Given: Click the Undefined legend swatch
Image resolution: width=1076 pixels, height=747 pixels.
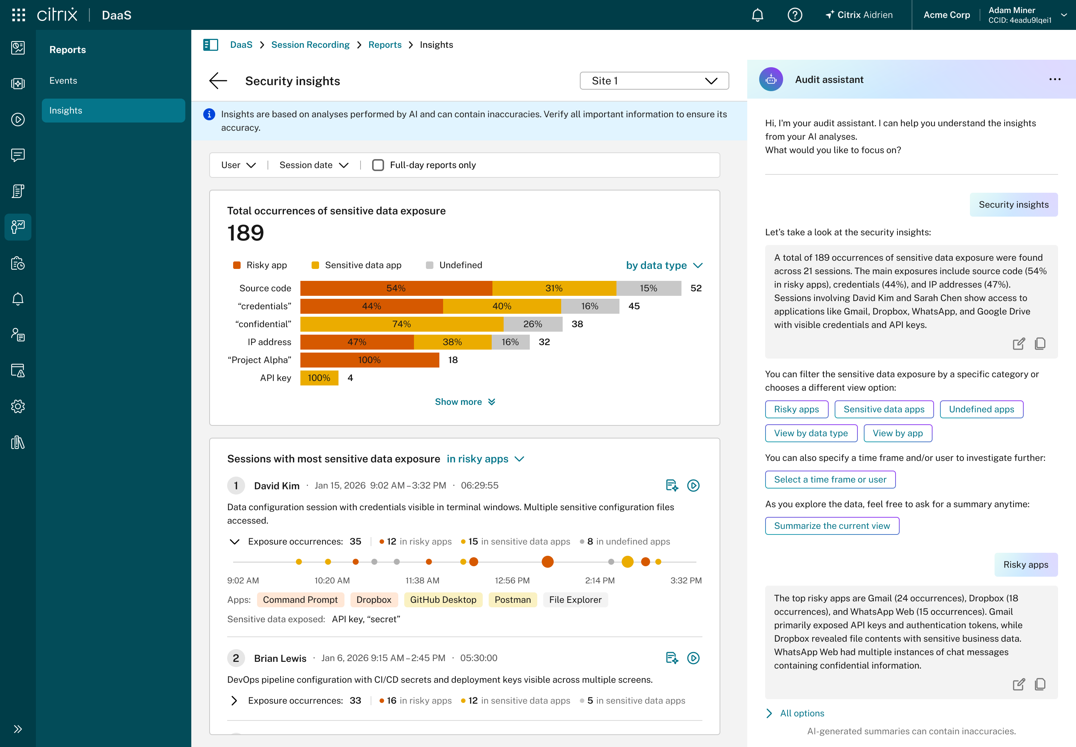Looking at the screenshot, I should pyautogui.click(x=429, y=266).
